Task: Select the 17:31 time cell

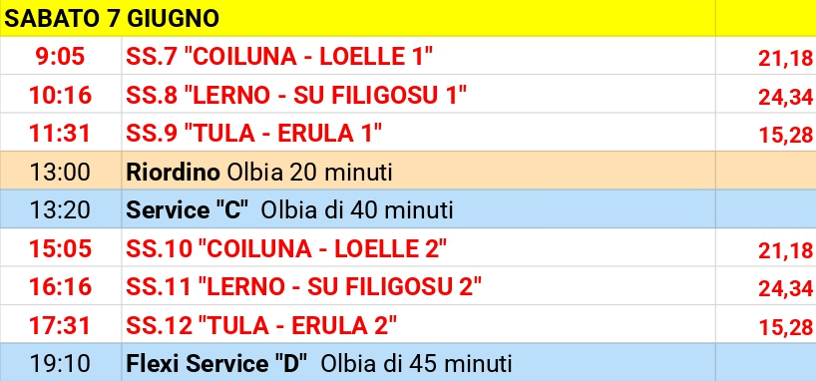Action: [x=61, y=325]
